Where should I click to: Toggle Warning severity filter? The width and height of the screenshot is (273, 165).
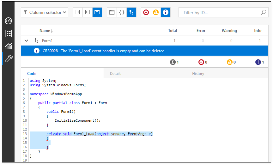[x=156, y=12]
